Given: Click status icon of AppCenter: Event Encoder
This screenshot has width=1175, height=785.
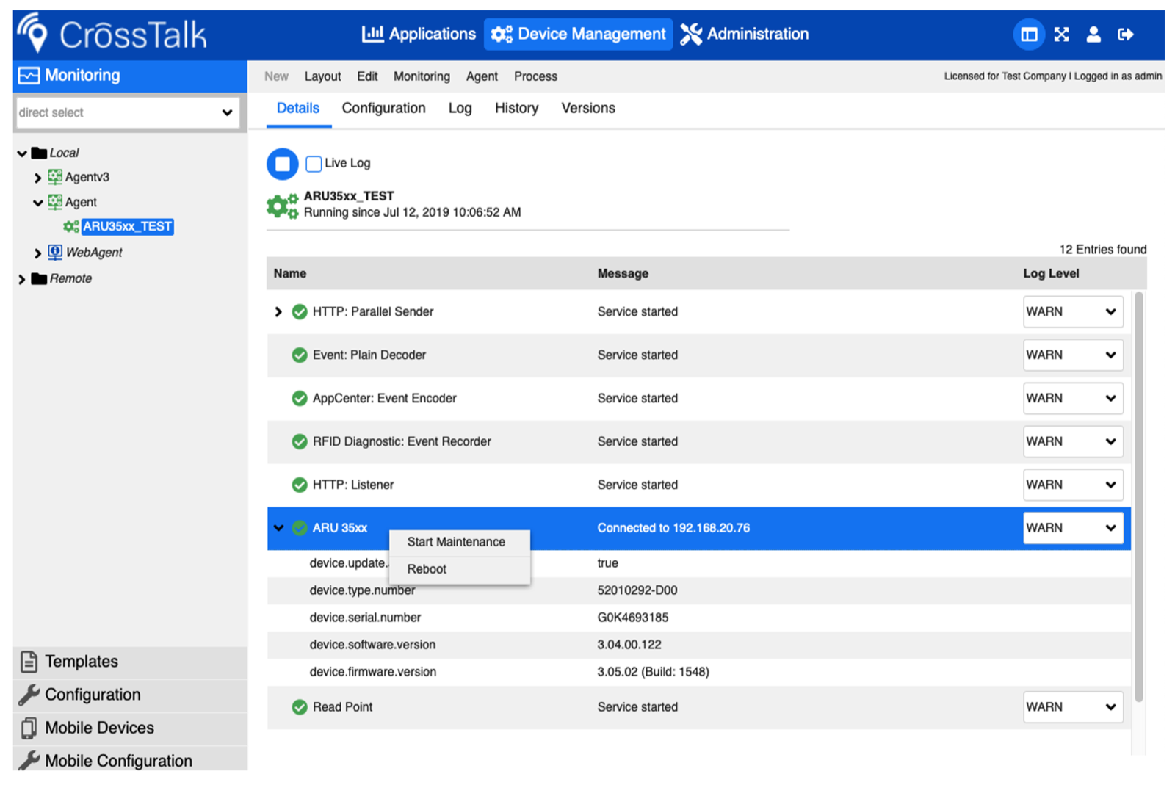Looking at the screenshot, I should pyautogui.click(x=300, y=399).
